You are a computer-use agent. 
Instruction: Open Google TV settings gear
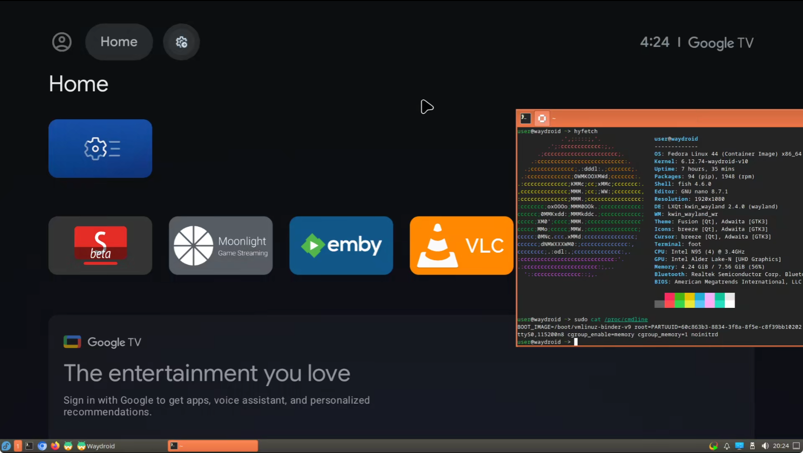coord(181,42)
